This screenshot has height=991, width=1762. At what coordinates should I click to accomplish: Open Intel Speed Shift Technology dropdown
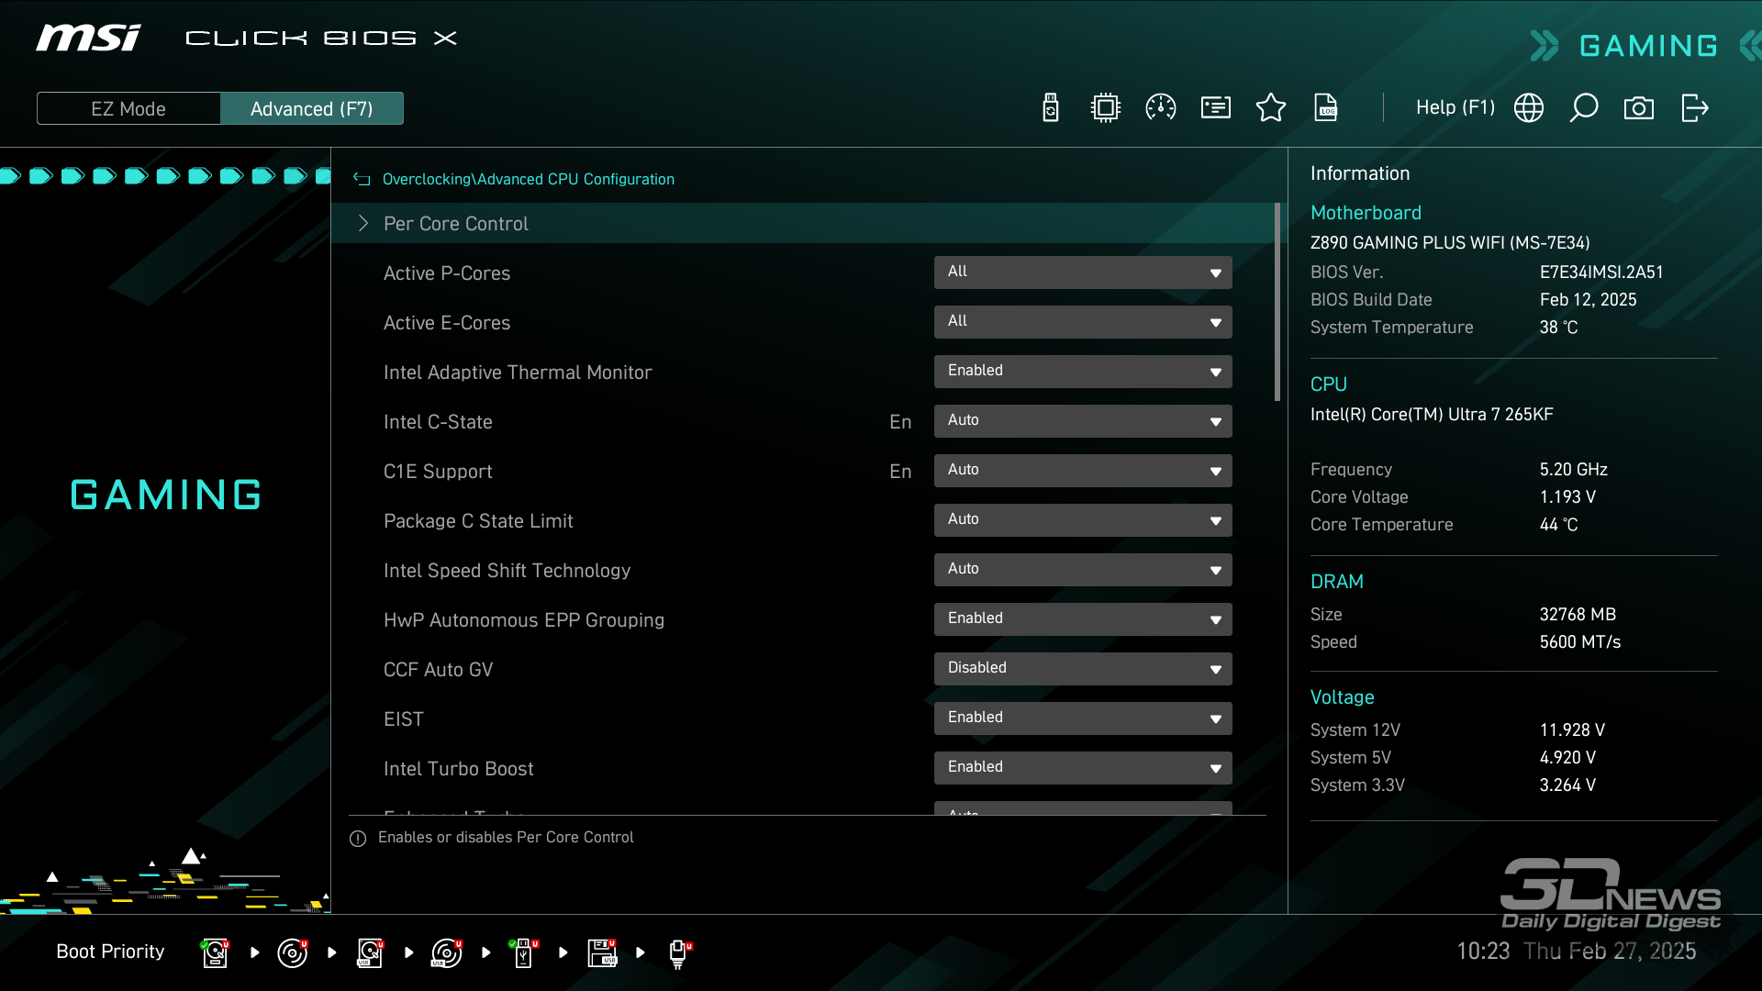click(x=1083, y=570)
